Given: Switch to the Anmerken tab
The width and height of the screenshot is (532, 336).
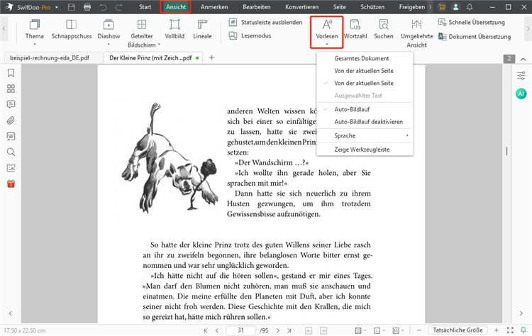Looking at the screenshot, I should (x=214, y=7).
